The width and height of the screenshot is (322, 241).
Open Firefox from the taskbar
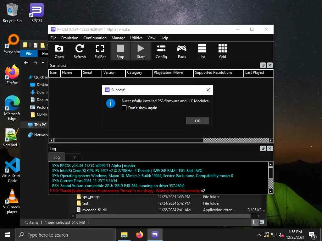pyautogui.click(x=139, y=235)
